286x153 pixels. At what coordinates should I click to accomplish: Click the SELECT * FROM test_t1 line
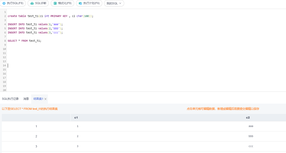24,41
